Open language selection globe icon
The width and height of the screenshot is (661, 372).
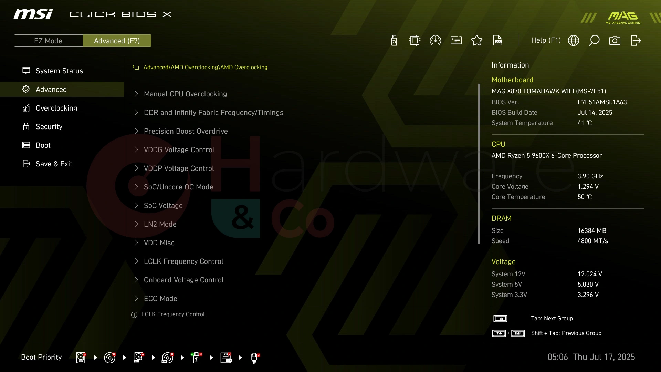click(574, 41)
